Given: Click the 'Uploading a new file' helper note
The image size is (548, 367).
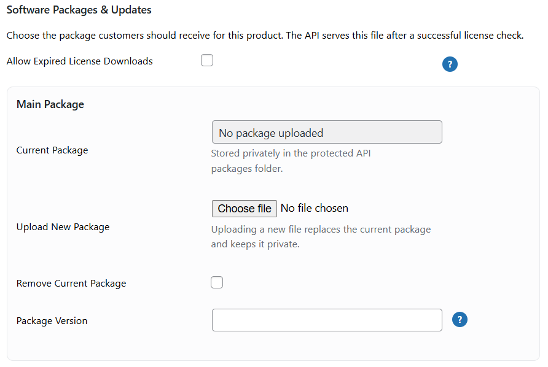Looking at the screenshot, I should pos(321,230).
